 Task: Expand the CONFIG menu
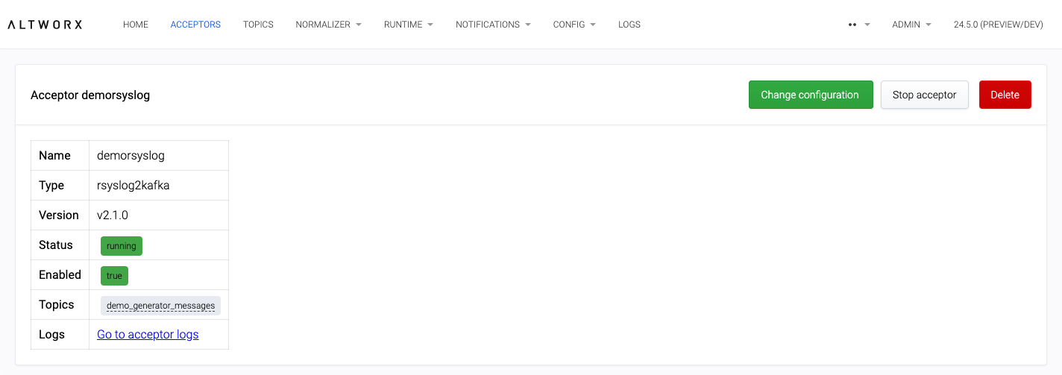click(574, 25)
